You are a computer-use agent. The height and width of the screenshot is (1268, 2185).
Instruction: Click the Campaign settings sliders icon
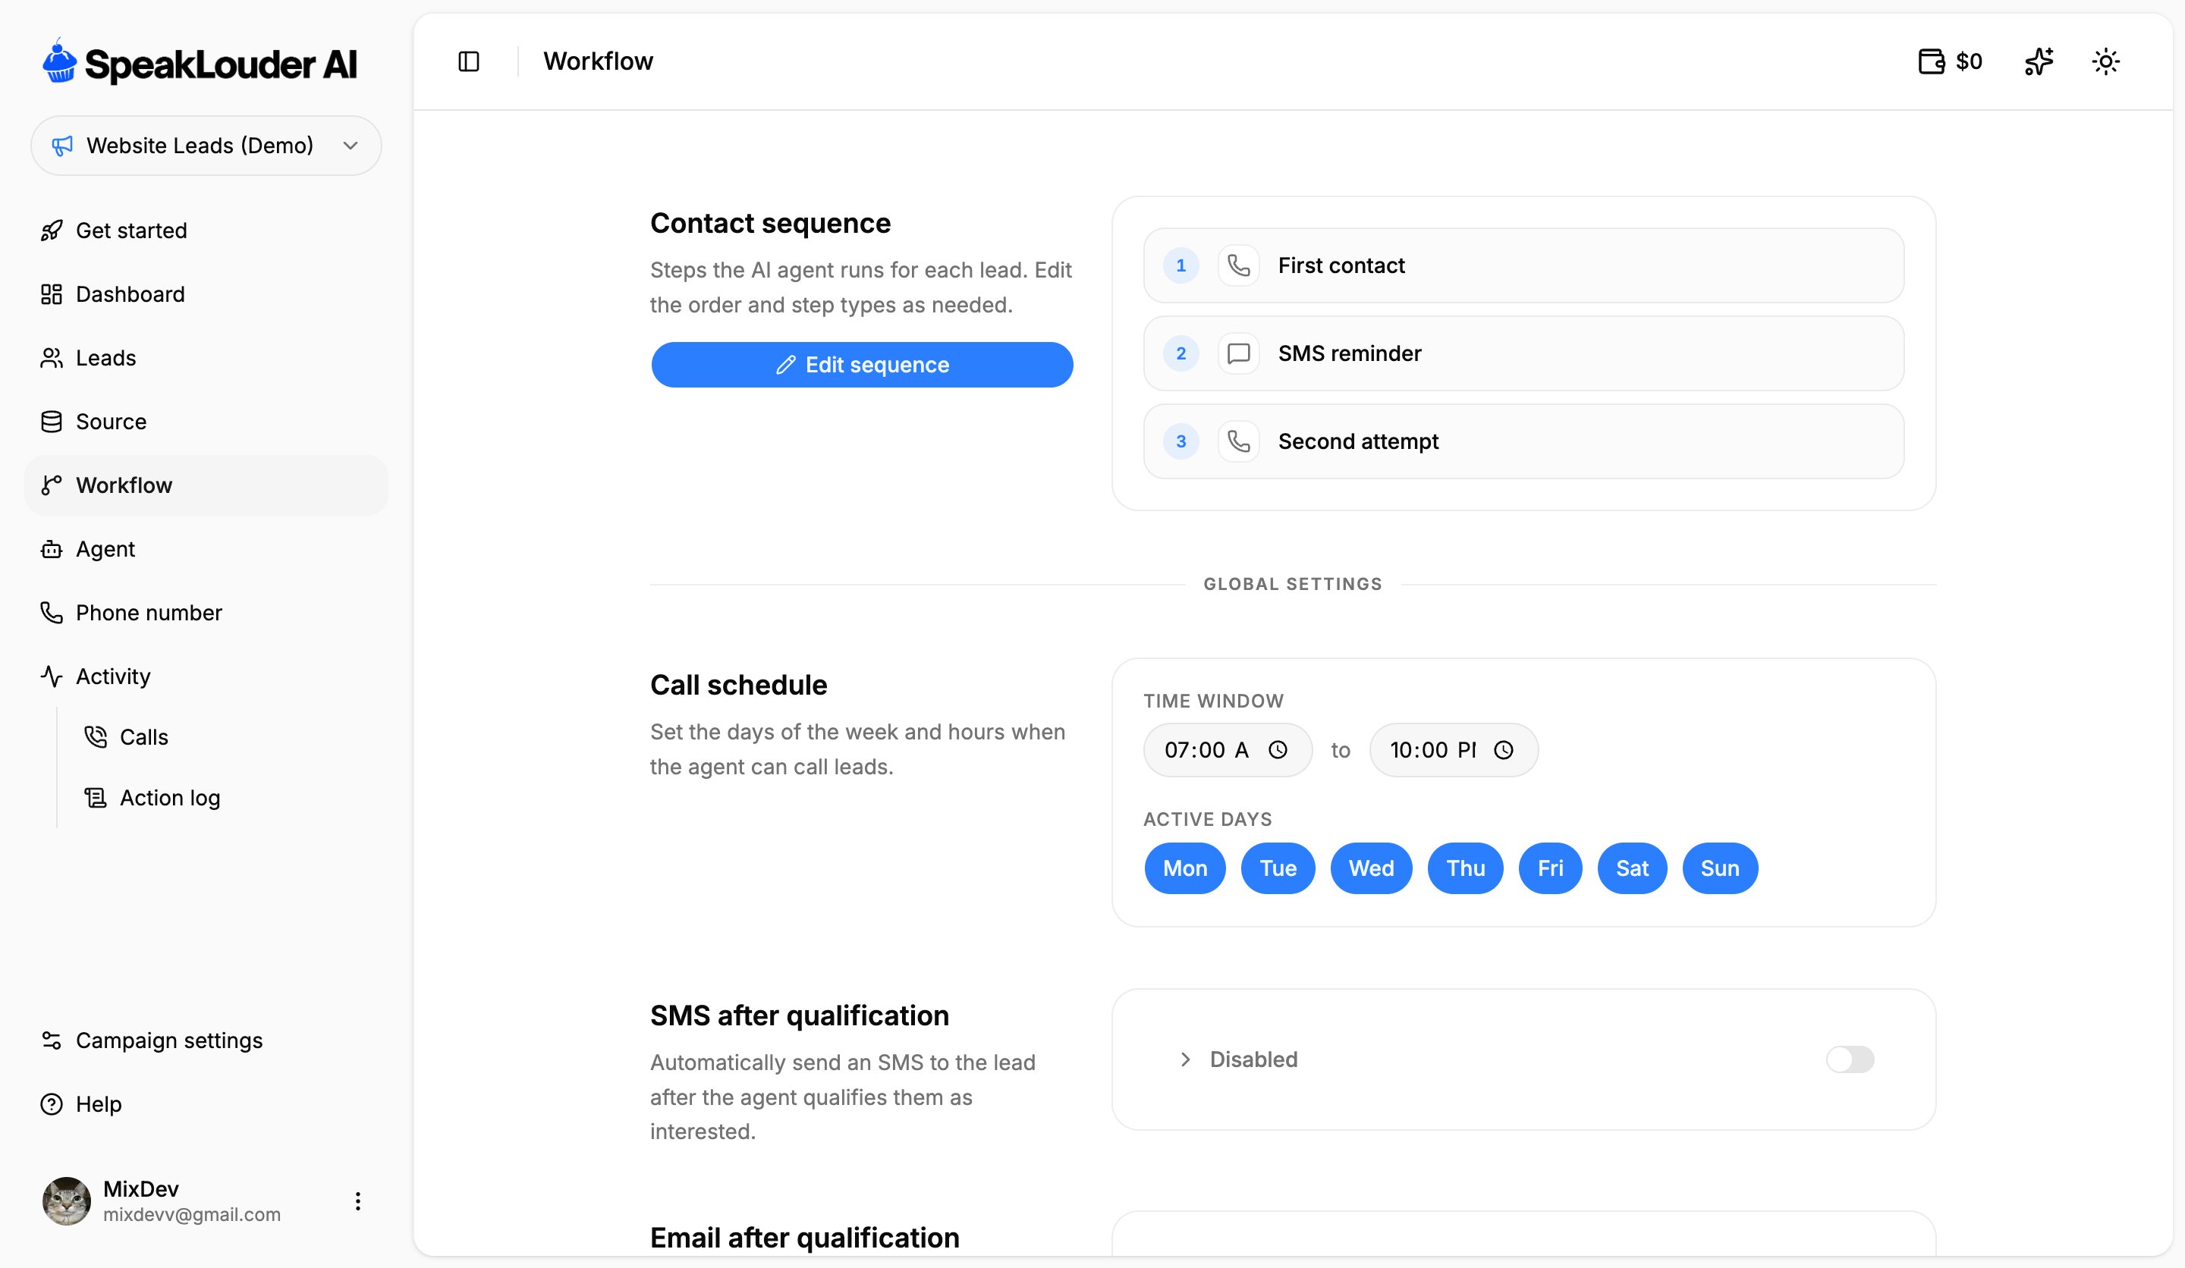pyautogui.click(x=51, y=1040)
